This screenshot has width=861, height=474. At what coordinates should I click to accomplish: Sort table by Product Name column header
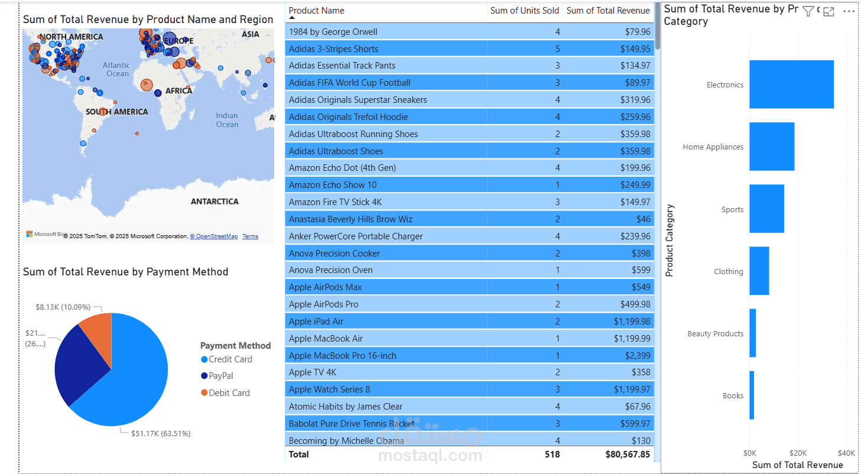(x=316, y=11)
